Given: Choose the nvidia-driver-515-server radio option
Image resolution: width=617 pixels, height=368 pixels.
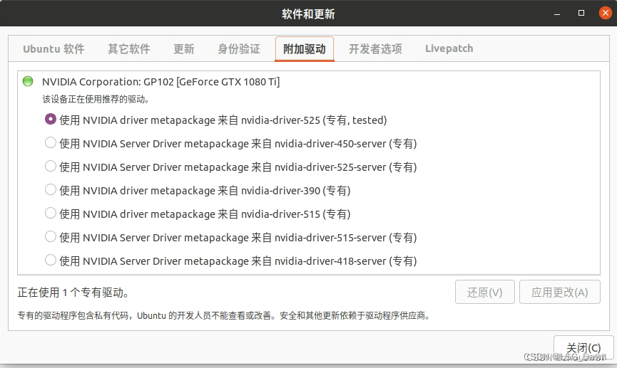Looking at the screenshot, I should [x=51, y=237].
